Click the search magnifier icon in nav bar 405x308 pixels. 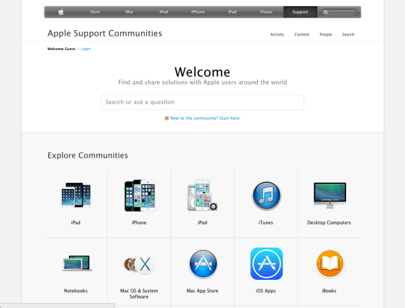[x=326, y=12]
